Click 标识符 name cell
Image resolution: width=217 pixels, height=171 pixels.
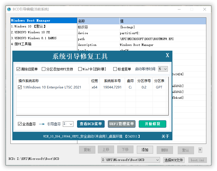point(83,27)
